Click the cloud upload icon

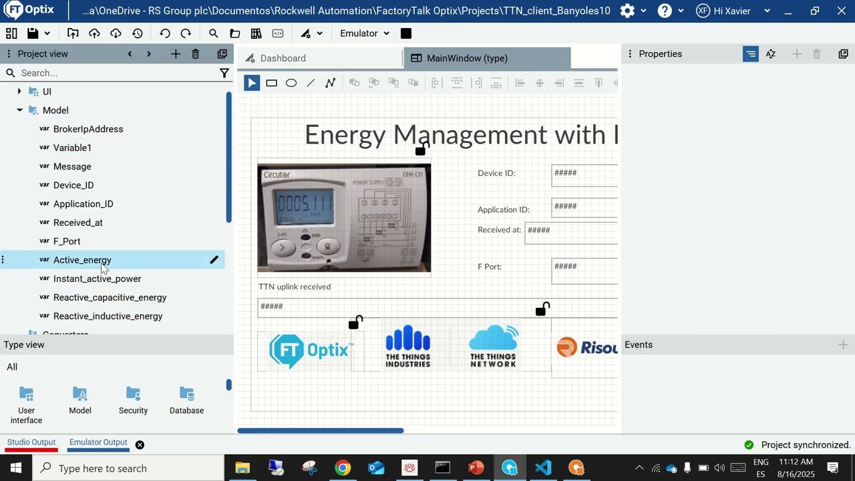pos(94,33)
